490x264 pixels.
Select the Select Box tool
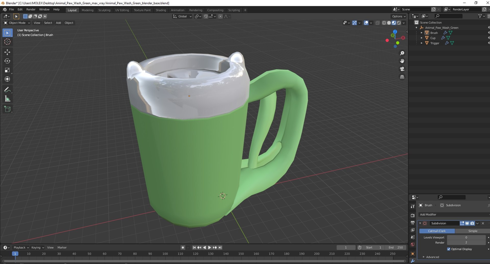tap(7, 33)
